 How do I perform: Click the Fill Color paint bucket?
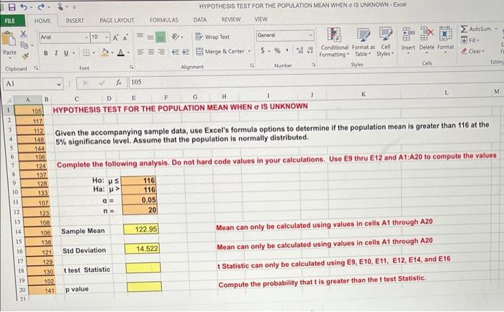tap(105, 52)
